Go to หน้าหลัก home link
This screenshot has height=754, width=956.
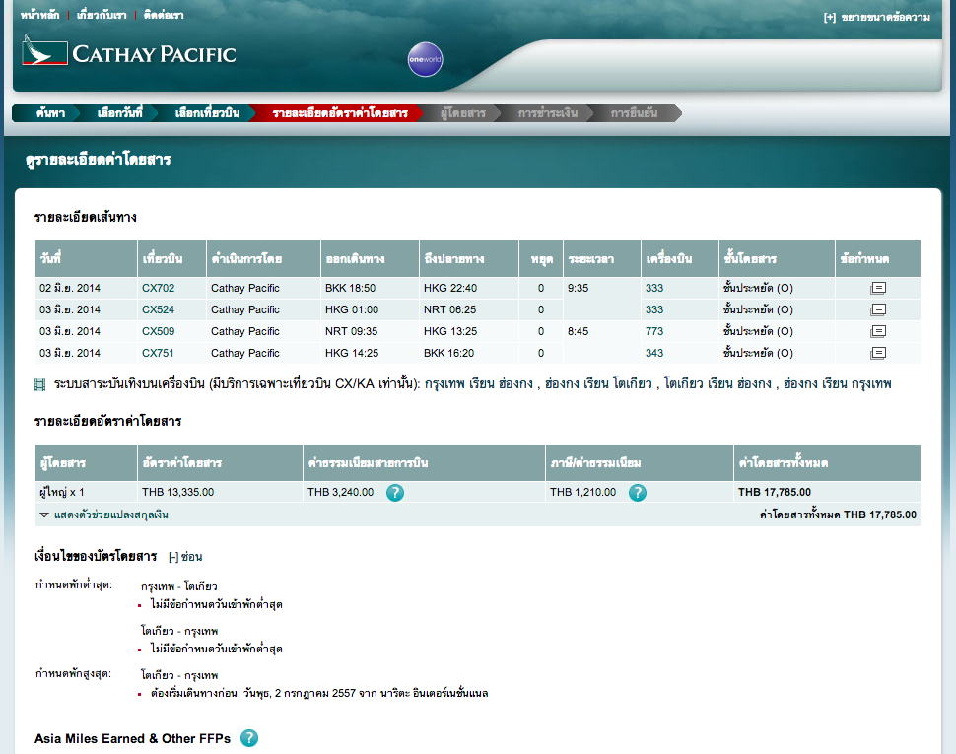[x=39, y=15]
